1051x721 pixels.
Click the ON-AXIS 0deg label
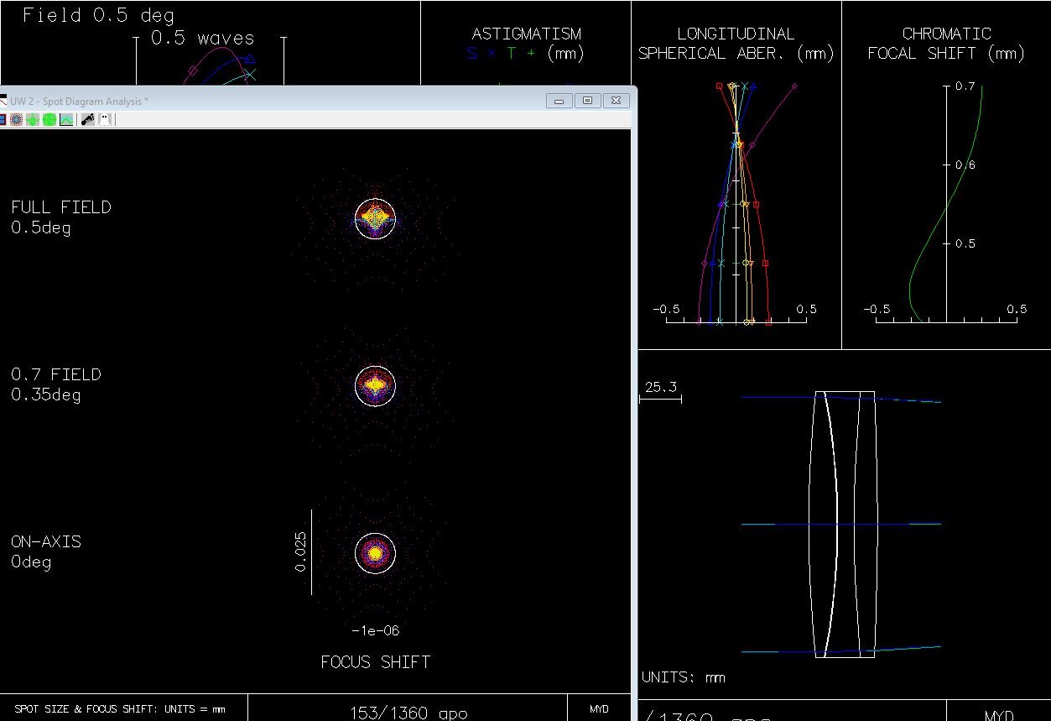click(x=46, y=551)
